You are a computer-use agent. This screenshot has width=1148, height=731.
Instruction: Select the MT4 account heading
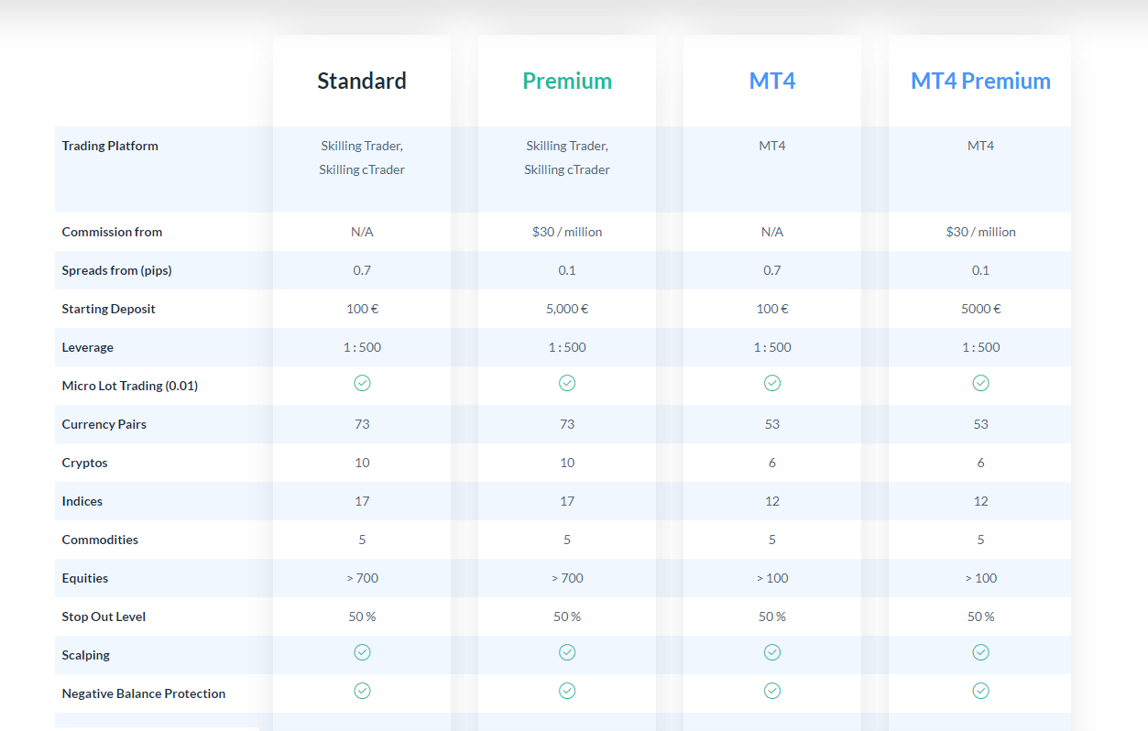772,81
